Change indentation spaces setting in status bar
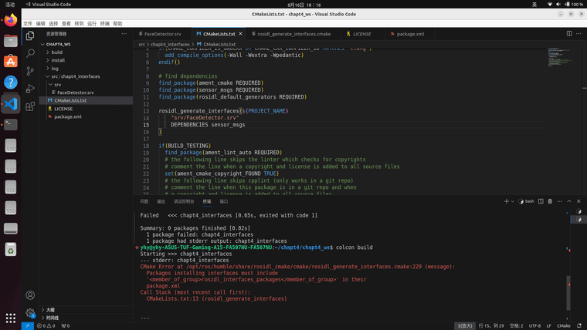 [x=516, y=326]
